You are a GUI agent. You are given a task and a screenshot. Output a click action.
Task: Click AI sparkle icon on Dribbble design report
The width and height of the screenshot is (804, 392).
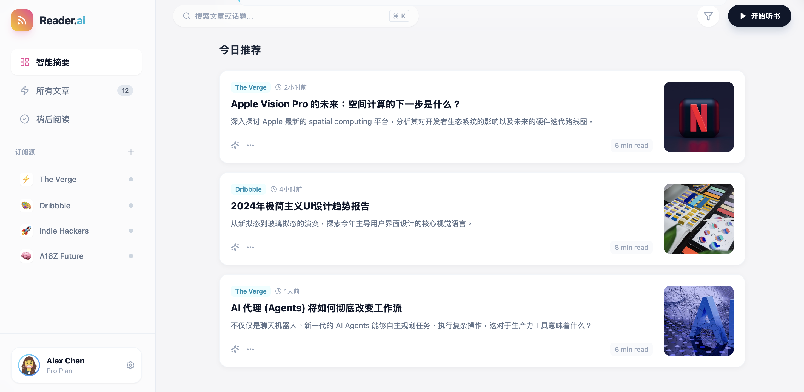(235, 247)
